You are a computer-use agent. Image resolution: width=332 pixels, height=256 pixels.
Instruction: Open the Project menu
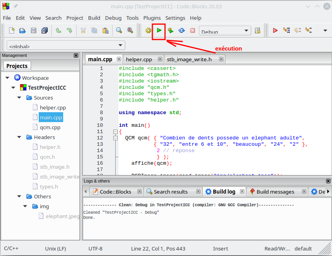[x=75, y=18]
